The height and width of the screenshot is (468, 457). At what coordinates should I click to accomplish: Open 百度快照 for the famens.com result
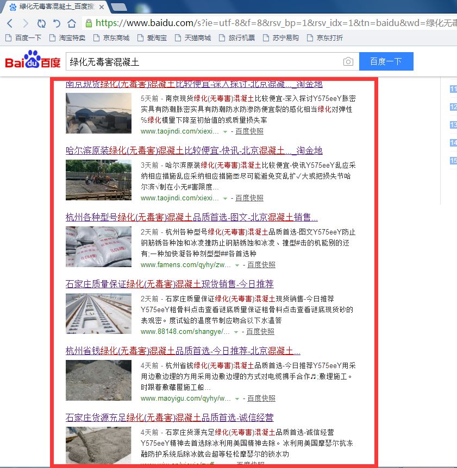coord(261,265)
